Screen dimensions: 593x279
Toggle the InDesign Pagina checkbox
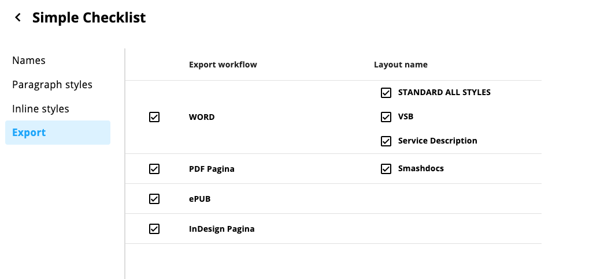click(x=154, y=229)
